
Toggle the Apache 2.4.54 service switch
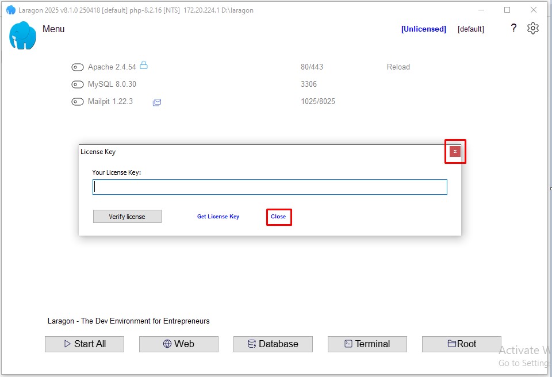click(x=78, y=67)
